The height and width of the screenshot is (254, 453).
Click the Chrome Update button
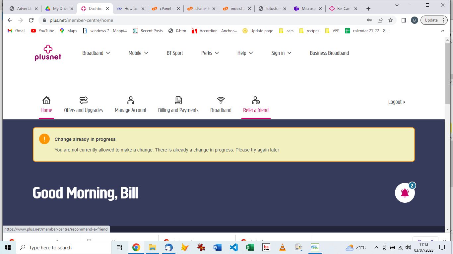coord(431,20)
